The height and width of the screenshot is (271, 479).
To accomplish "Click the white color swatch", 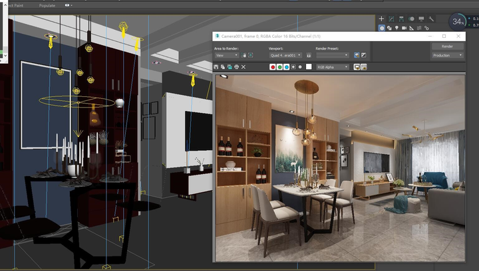I will tap(309, 67).
